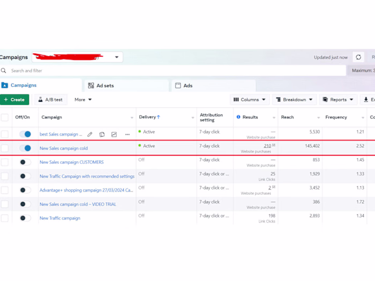Open the Reports dropdown
This screenshot has width=375, height=281.
point(338,100)
